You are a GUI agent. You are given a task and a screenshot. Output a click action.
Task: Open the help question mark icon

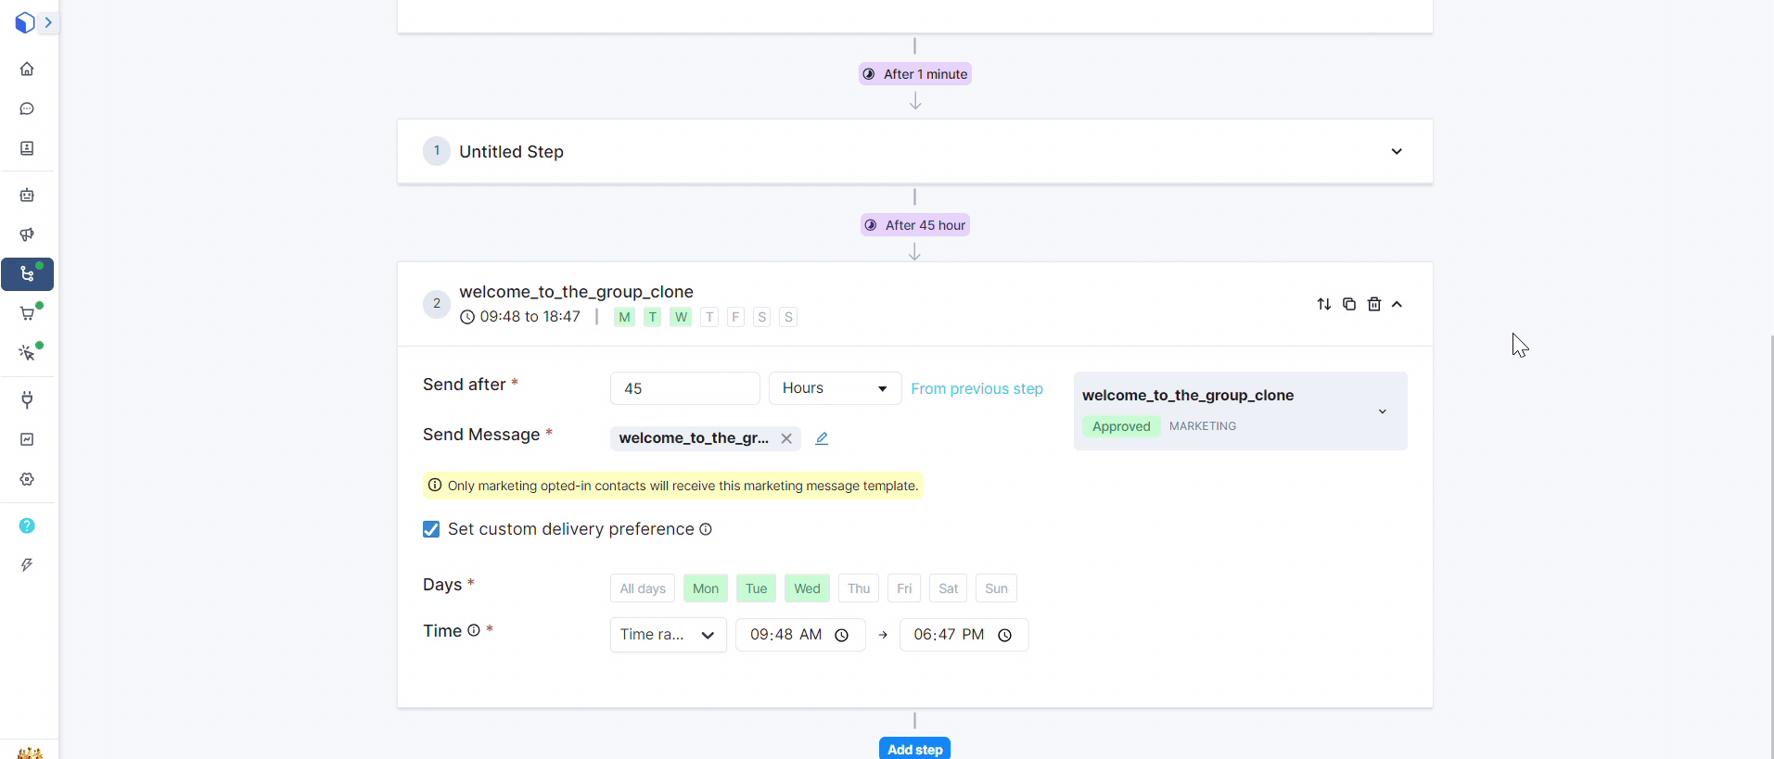(27, 525)
